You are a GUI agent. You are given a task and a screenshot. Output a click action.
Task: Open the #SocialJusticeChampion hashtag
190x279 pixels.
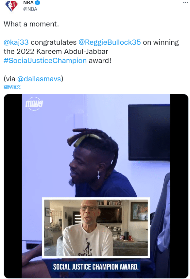(x=45, y=61)
